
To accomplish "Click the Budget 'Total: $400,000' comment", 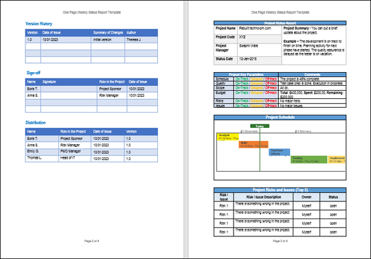I will coord(312,95).
